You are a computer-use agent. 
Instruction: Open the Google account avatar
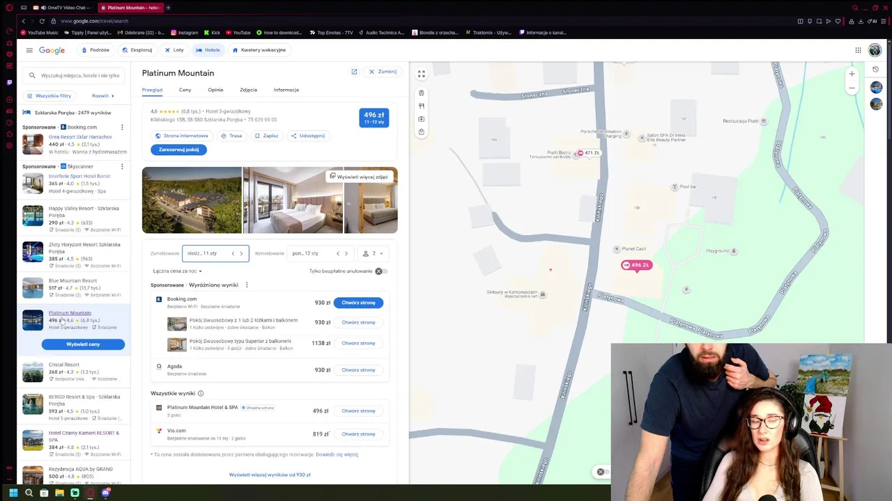pos(875,50)
